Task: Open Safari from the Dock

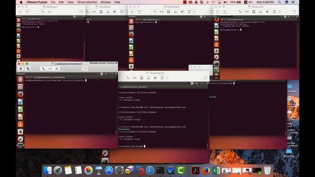Action: coord(150,171)
